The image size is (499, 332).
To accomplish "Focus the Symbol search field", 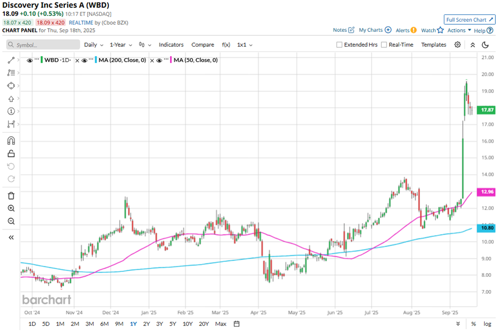I will point(43,45).
